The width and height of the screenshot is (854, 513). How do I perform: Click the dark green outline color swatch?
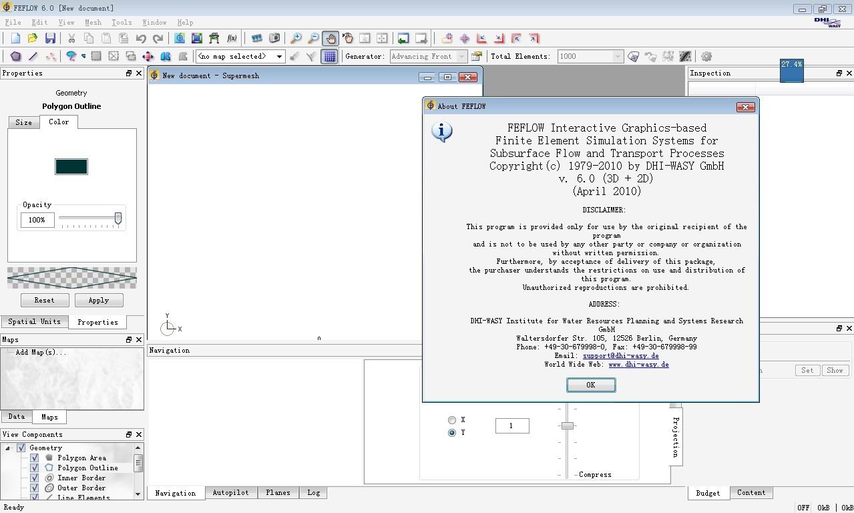point(71,166)
